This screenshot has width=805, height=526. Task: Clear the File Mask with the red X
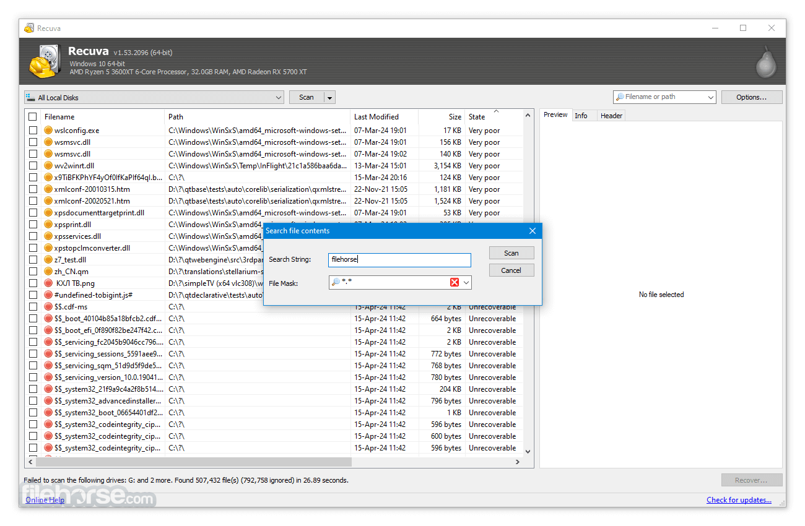pos(455,282)
